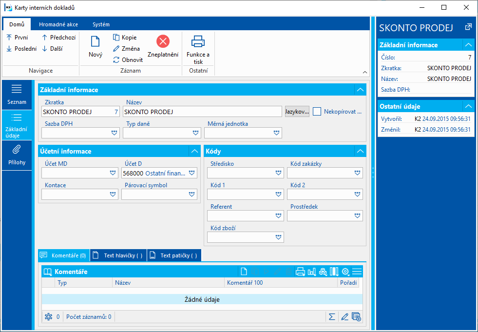The height and width of the screenshot is (332, 478).
Task: Switch to the Domů ribbon tab
Action: 17,24
